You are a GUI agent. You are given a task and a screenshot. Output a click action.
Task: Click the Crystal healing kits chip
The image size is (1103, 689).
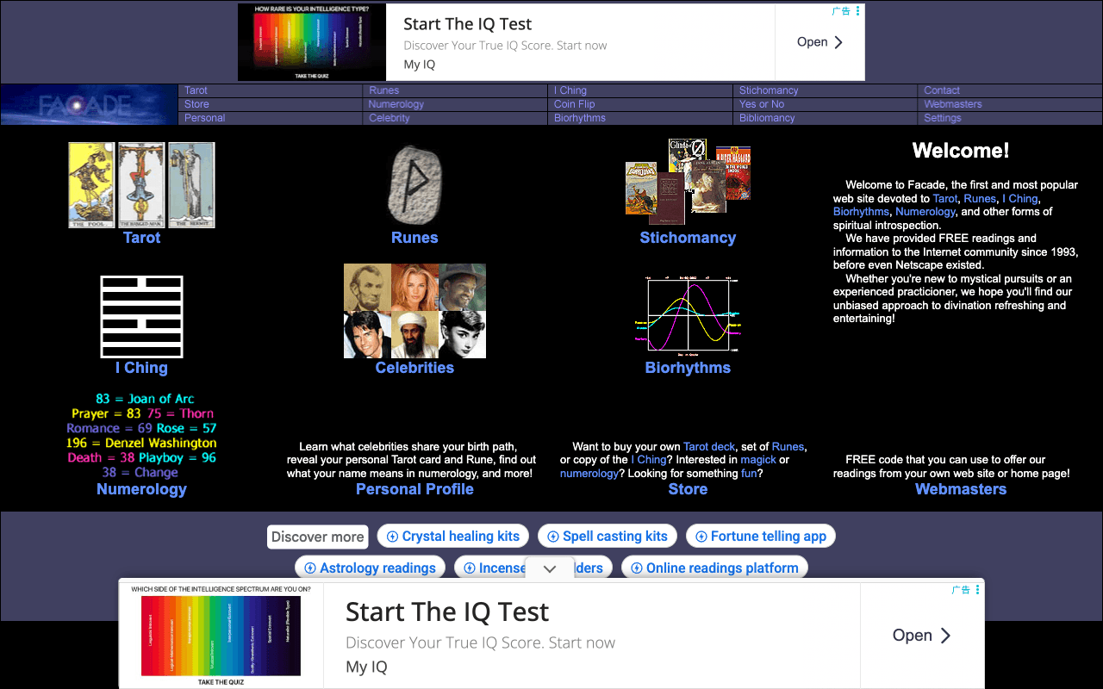point(452,537)
